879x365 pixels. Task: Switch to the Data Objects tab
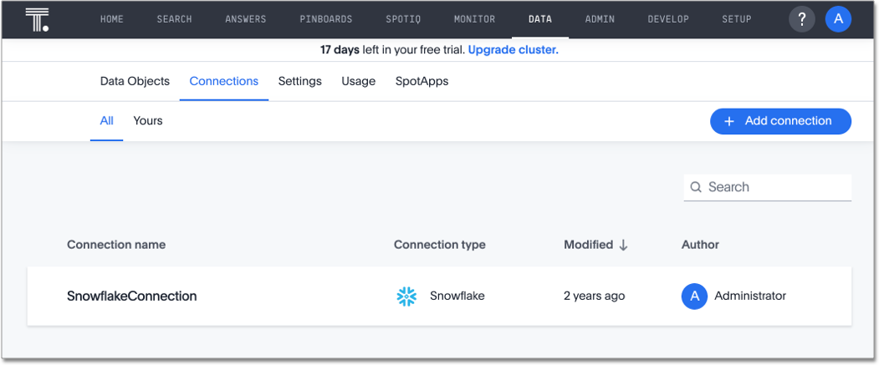pos(135,81)
